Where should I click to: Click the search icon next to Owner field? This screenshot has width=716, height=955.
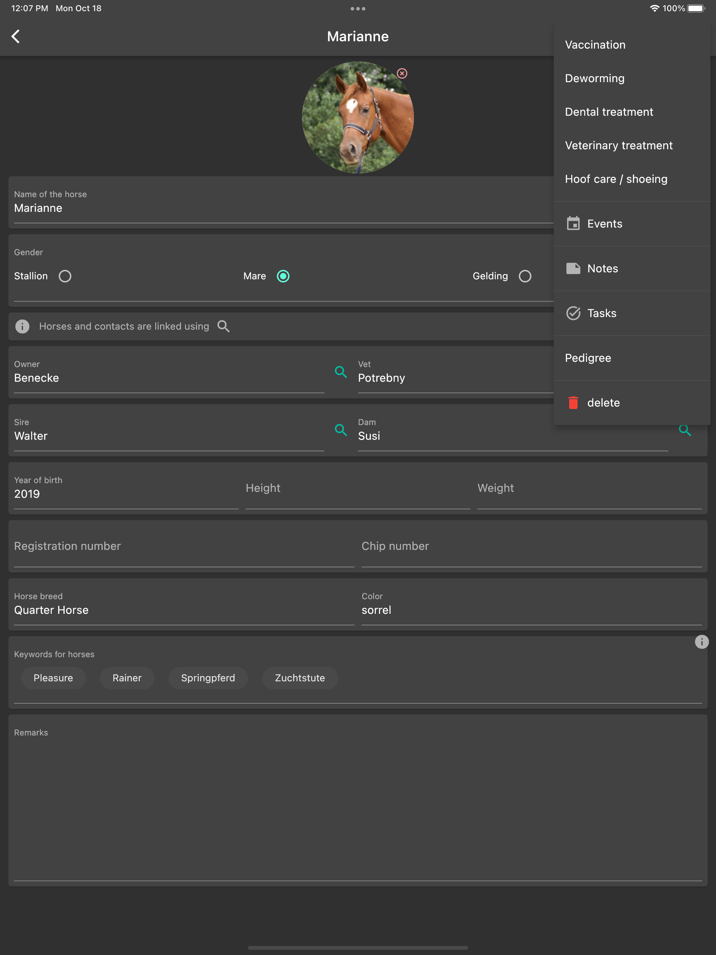[341, 372]
